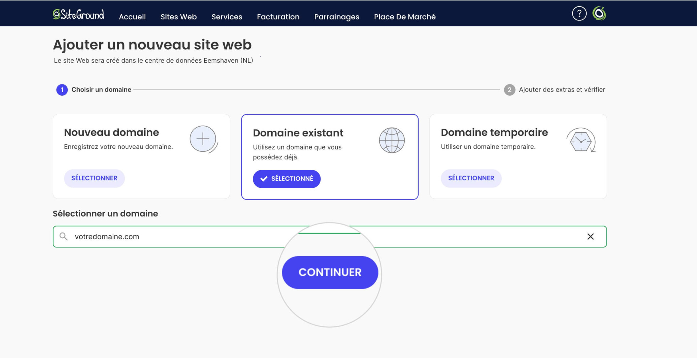Click the SiteGround logo
The image size is (697, 358).
[x=79, y=14]
